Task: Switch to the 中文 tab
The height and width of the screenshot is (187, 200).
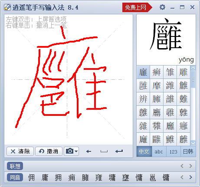Action: [x=144, y=151]
